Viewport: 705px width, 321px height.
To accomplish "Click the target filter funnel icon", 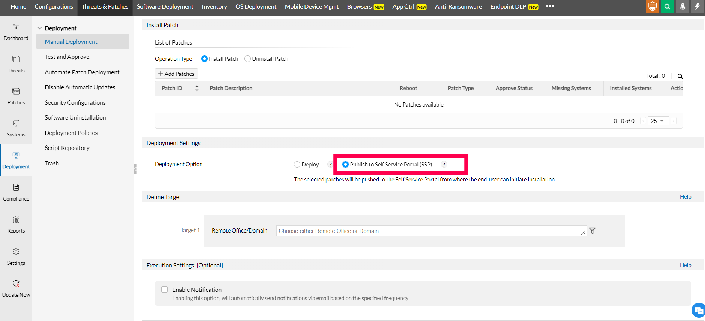I will tap(592, 231).
